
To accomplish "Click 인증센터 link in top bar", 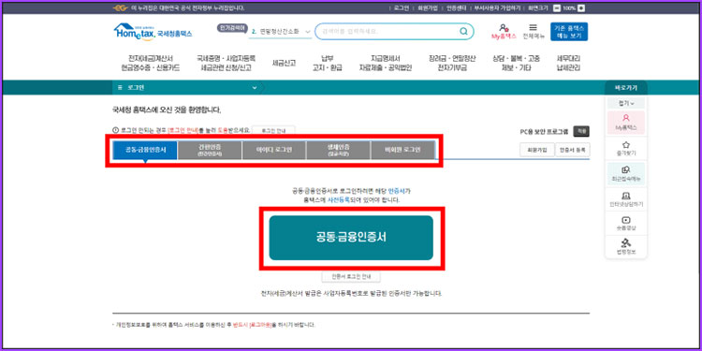I will pyautogui.click(x=457, y=8).
